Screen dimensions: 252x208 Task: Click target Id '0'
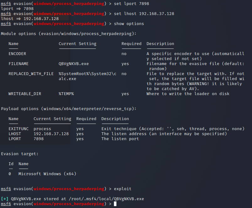point(10,174)
